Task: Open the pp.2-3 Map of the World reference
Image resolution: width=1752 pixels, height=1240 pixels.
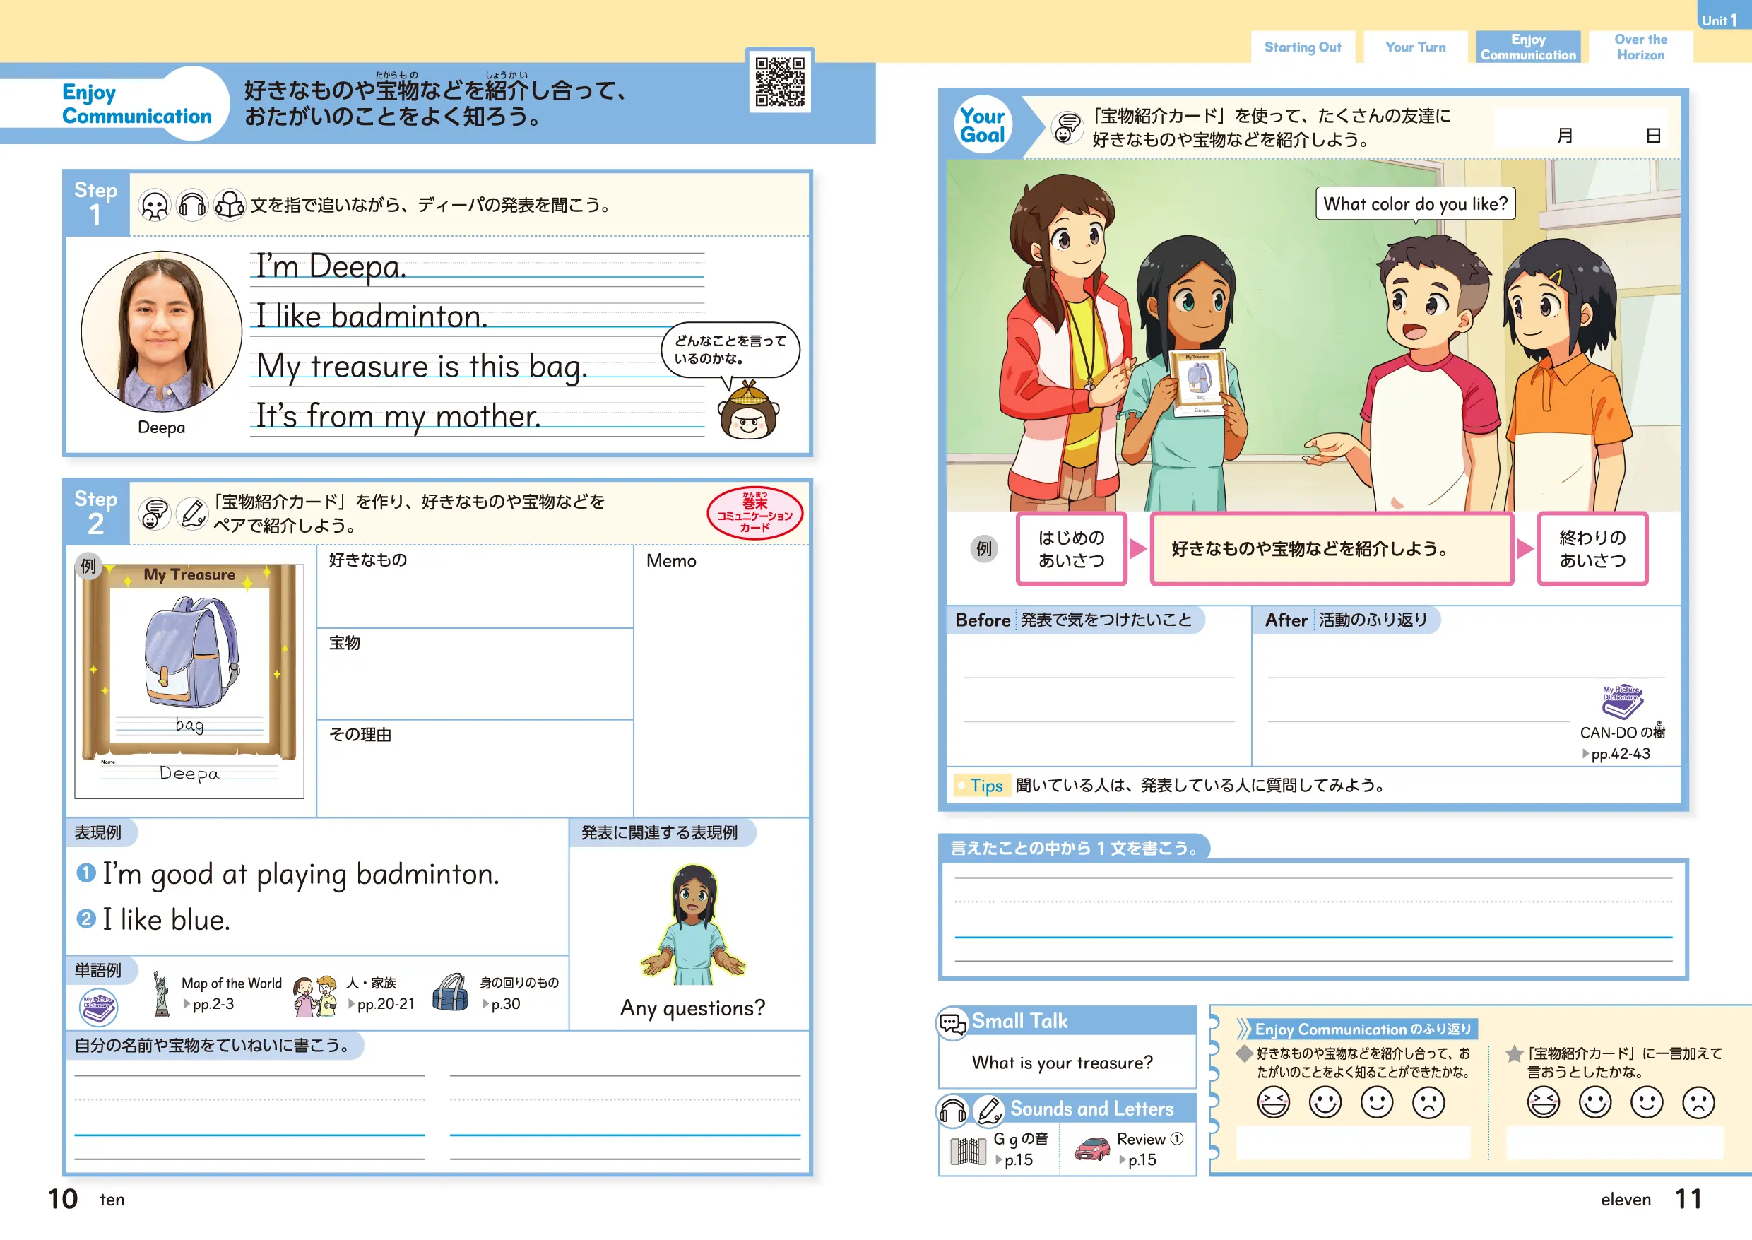Action: click(x=212, y=1004)
